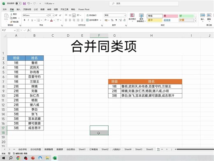Click inside the formula bar
Image resolution: width=214 pixels, height=161 pixels.
pos(122,30)
